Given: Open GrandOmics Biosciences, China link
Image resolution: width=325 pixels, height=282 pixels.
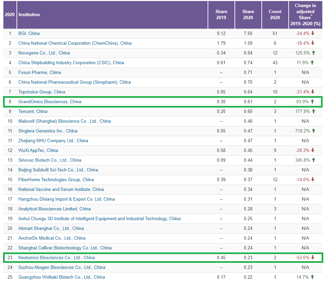Looking at the screenshot, I should click(50, 102).
